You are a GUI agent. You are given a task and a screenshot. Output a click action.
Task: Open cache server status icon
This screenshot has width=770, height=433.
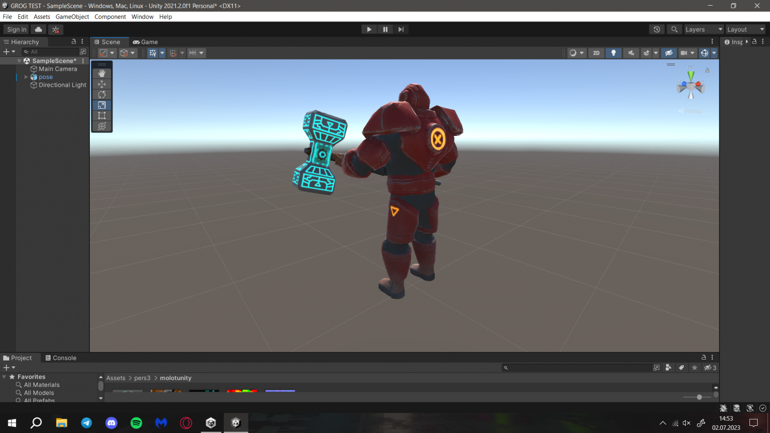point(737,408)
